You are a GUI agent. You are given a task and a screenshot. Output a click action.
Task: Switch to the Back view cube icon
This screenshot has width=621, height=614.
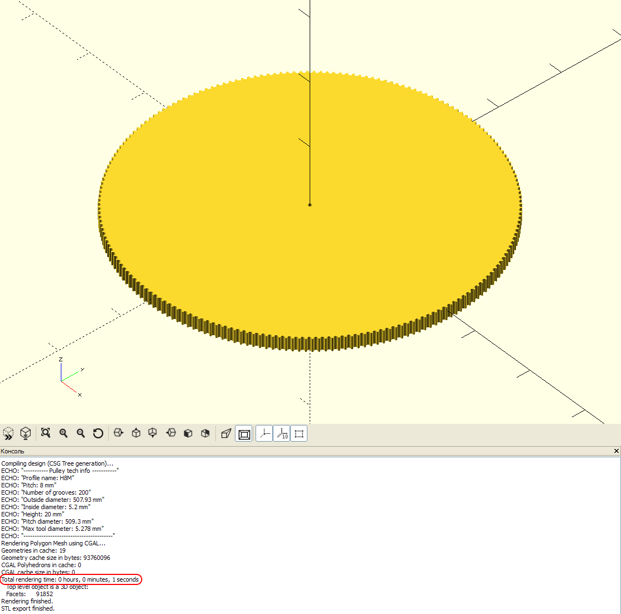205,433
